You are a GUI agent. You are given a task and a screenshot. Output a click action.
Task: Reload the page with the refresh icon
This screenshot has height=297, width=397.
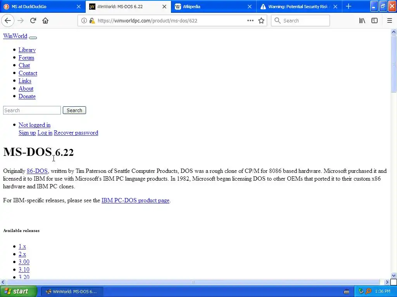33,20
